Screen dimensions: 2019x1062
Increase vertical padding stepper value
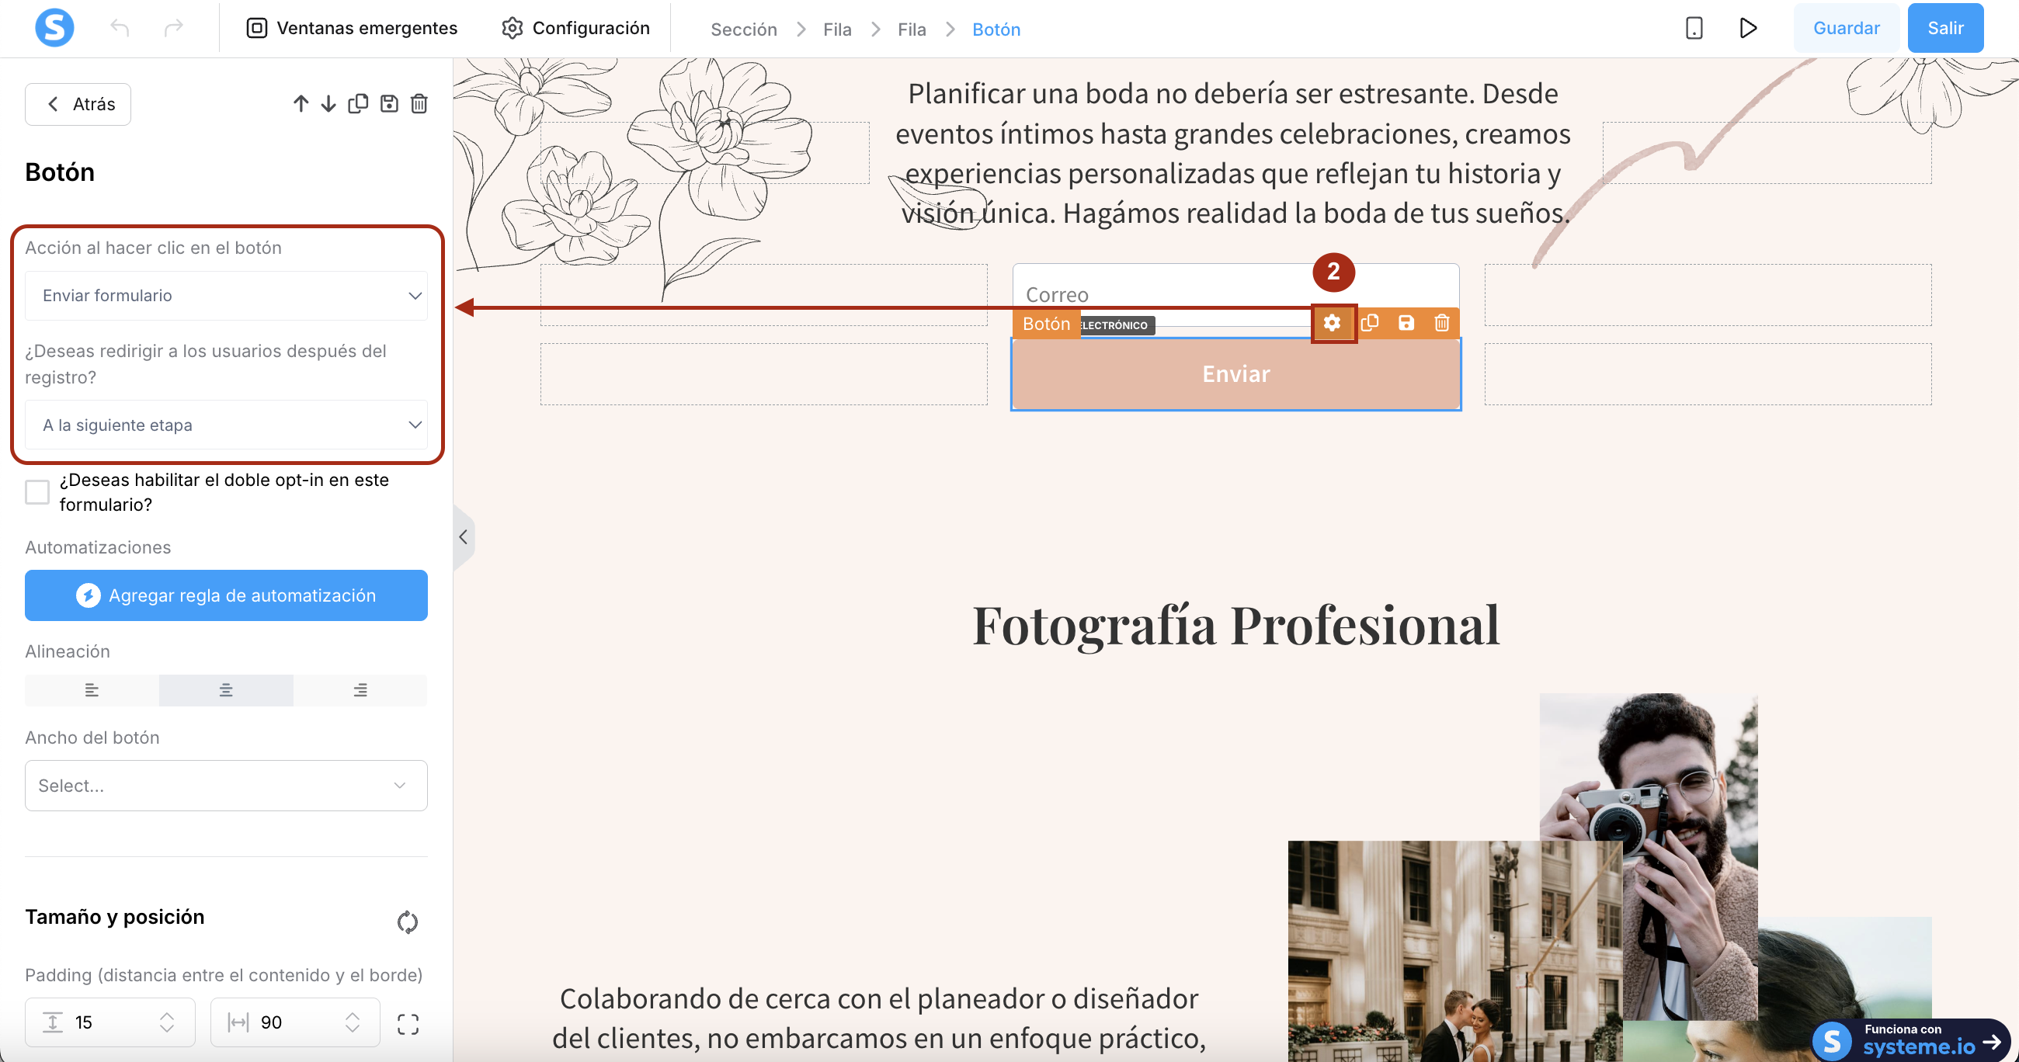click(166, 1015)
